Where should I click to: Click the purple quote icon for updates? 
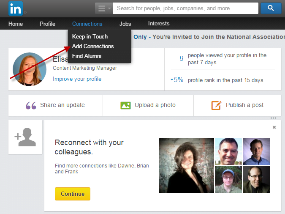pos(31,105)
